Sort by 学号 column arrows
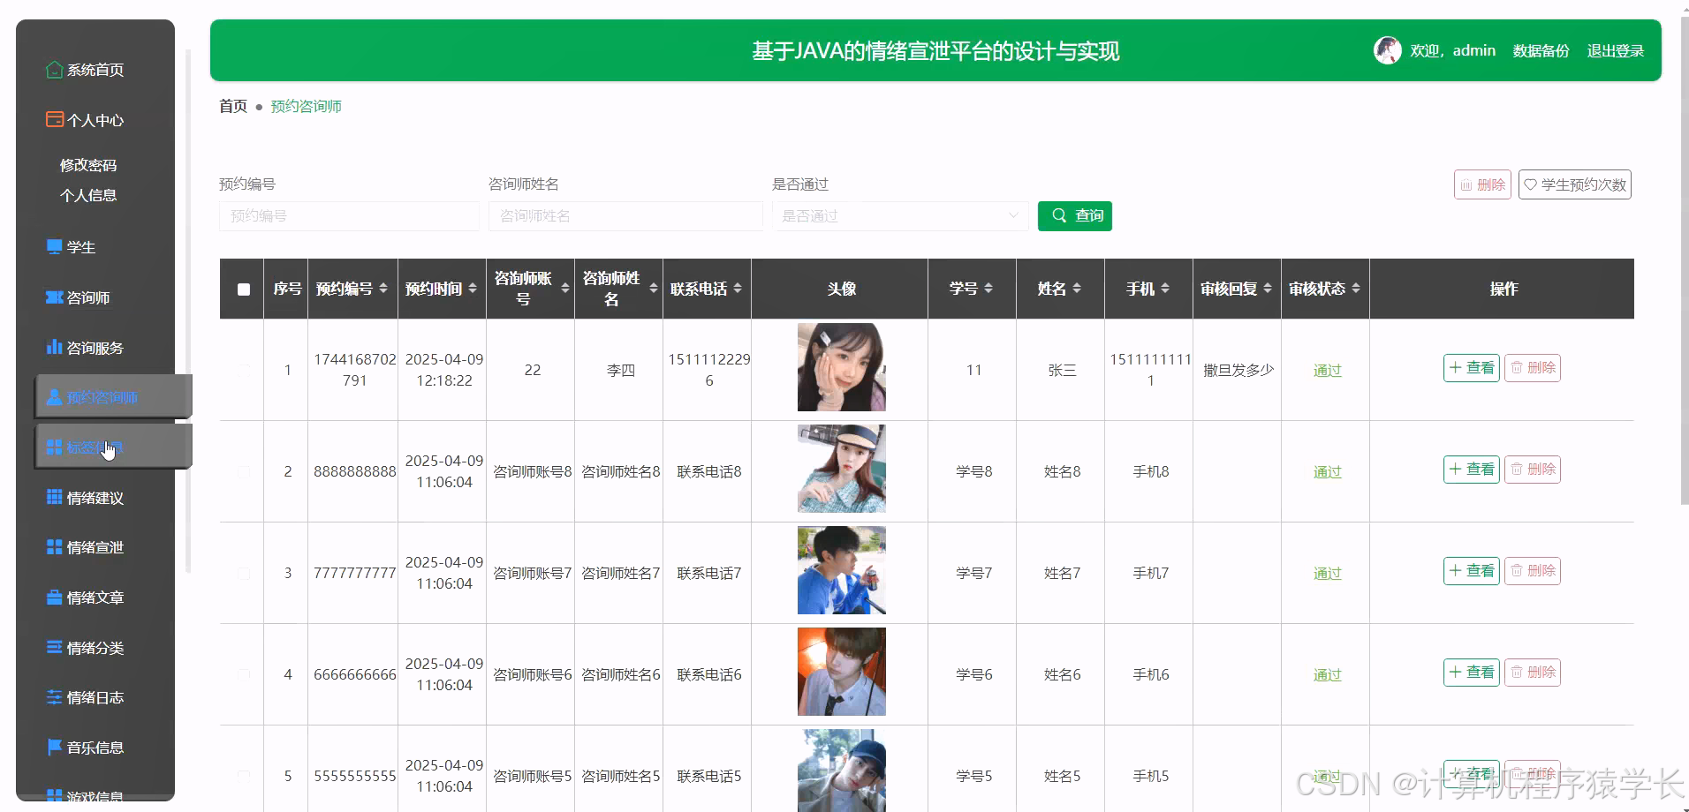 coord(988,289)
